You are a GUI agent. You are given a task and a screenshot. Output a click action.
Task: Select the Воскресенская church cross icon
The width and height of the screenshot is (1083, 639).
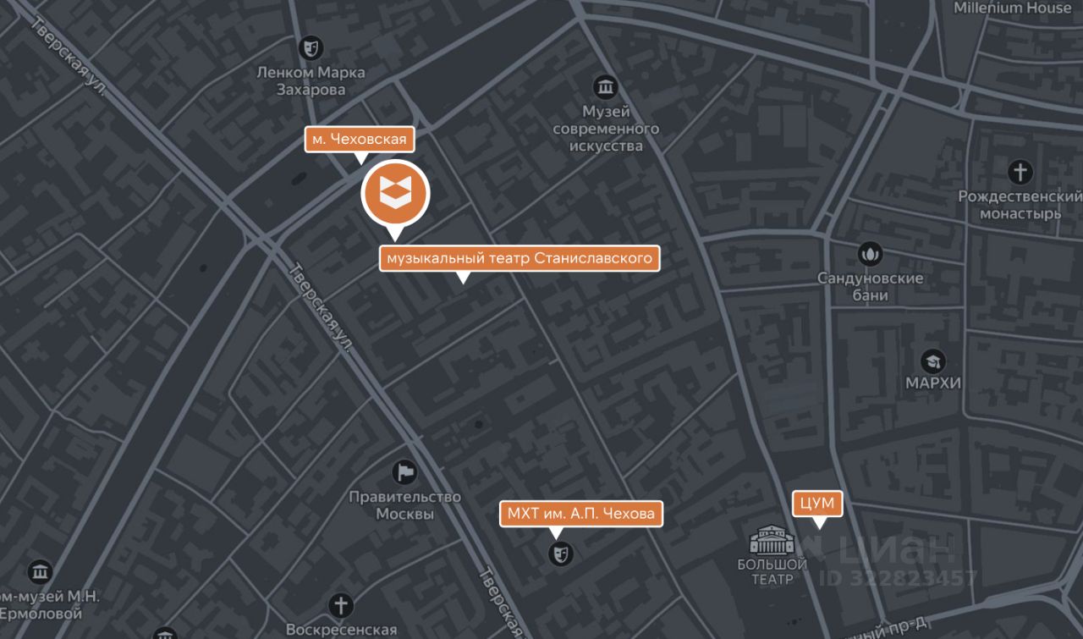(x=341, y=606)
